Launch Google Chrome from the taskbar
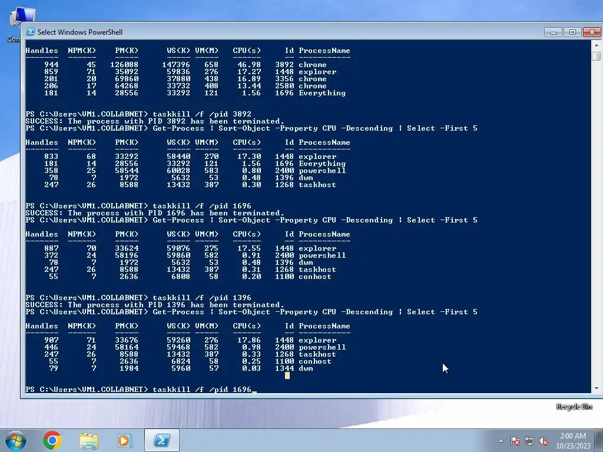Image resolution: width=603 pixels, height=452 pixels. 52,440
